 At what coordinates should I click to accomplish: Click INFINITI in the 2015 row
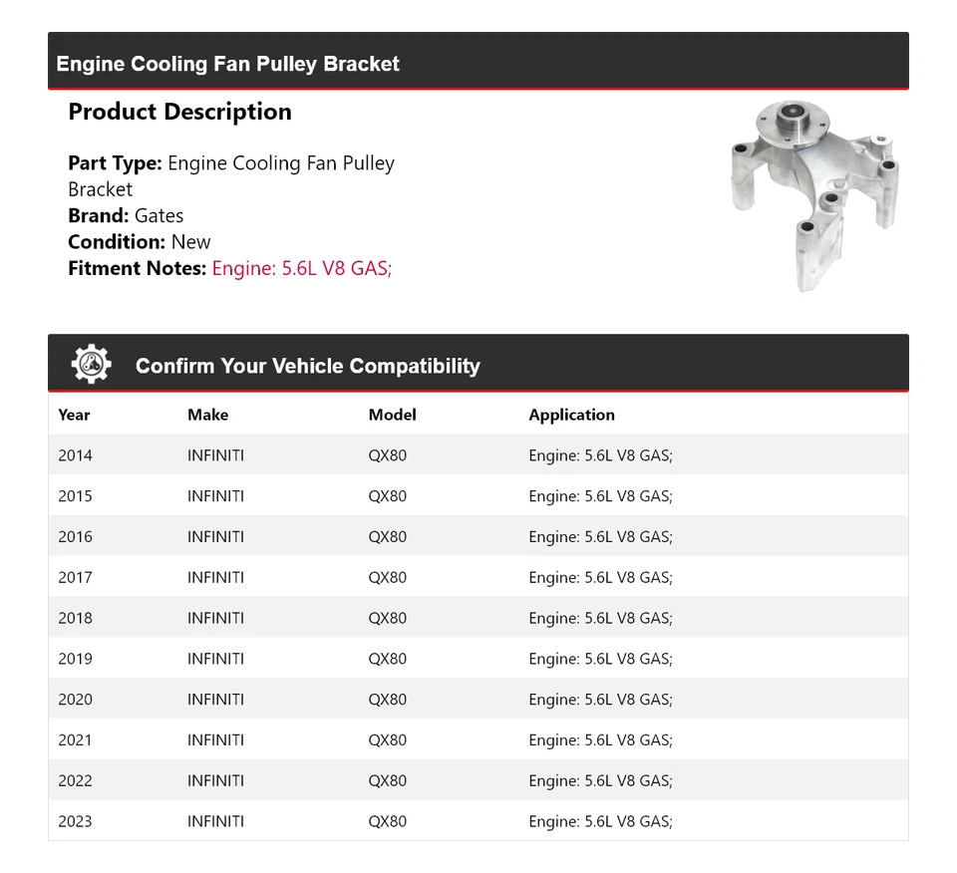[x=215, y=496]
